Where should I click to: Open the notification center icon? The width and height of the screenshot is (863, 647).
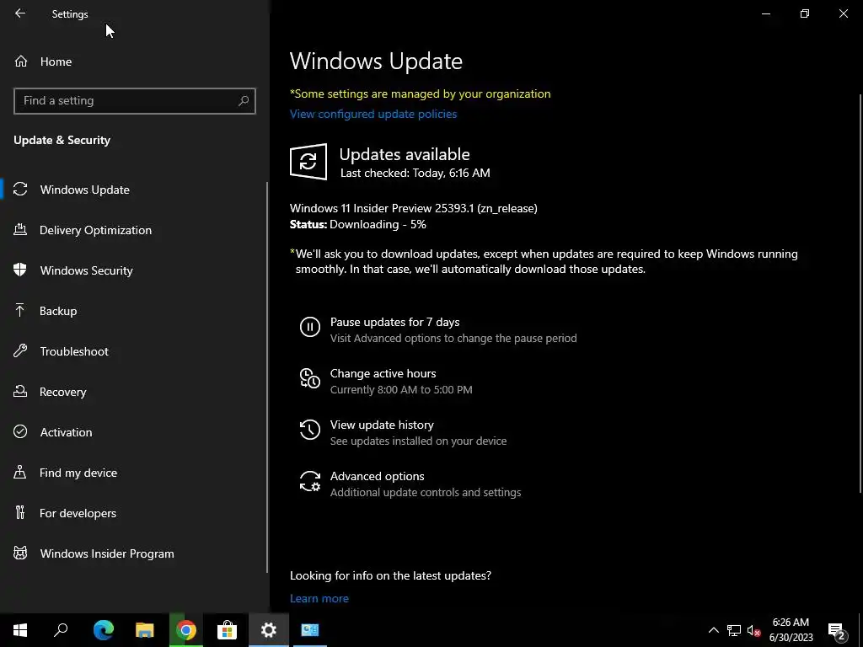tap(837, 630)
